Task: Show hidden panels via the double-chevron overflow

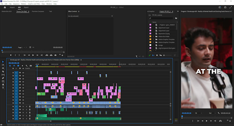Action: pos(178,11)
